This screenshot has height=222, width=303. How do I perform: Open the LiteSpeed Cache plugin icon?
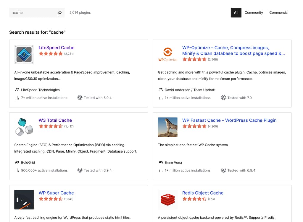(24, 55)
